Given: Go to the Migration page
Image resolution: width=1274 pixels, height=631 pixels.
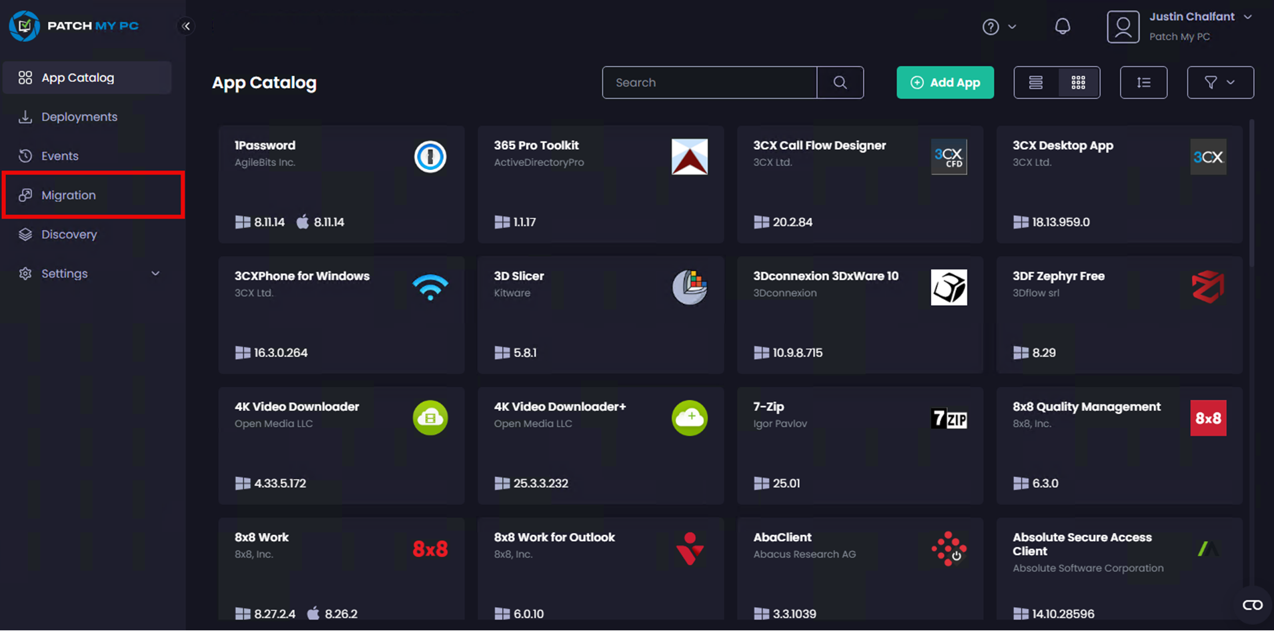Looking at the screenshot, I should (x=69, y=195).
